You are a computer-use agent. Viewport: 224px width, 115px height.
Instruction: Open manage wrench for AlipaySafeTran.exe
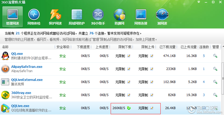(x=215, y=69)
